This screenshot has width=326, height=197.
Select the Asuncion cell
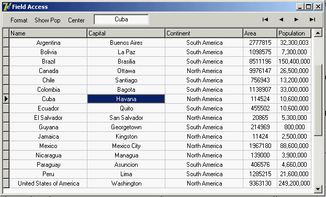[x=126, y=165]
